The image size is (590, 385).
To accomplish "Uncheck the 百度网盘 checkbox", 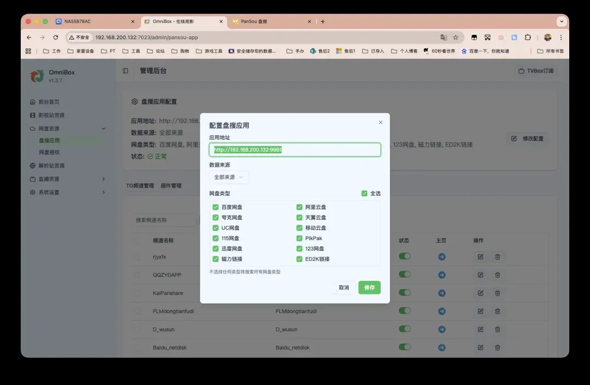I will 216,207.
